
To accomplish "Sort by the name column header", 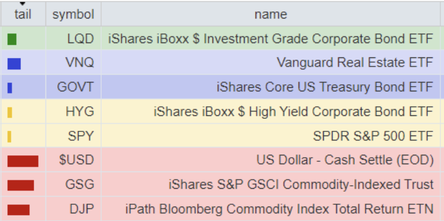I will (x=270, y=14).
